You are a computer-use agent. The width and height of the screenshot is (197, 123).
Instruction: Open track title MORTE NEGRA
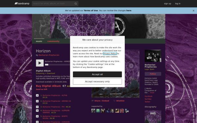[x=55, y=117]
